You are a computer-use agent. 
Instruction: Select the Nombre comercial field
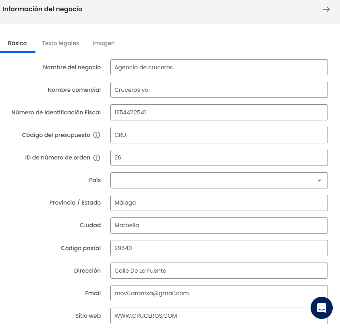[219, 90]
